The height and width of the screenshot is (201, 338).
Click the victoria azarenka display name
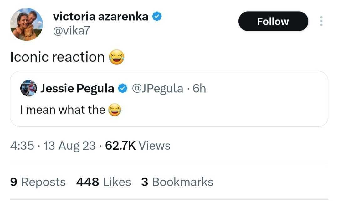(x=101, y=17)
